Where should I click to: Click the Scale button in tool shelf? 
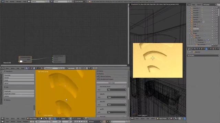pos(19,80)
